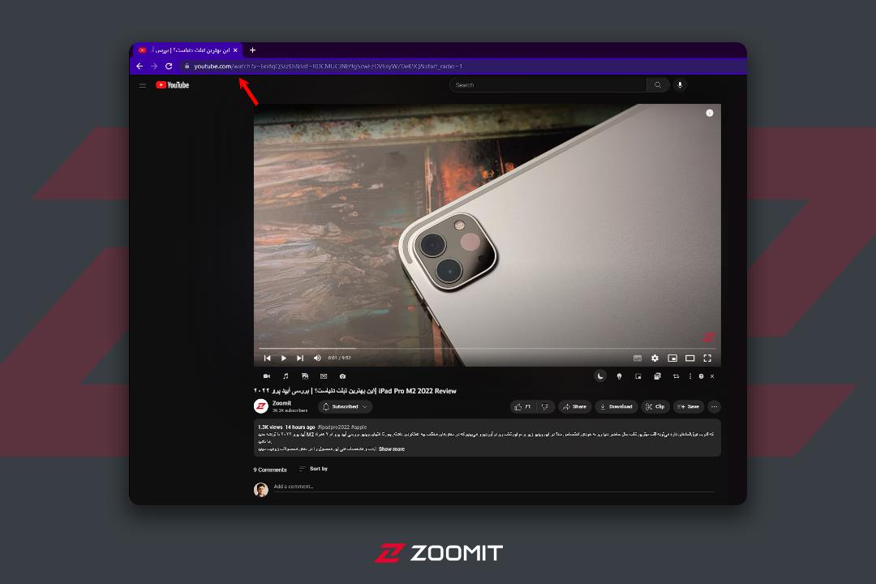The image size is (876, 584).
Task: Start voice search with the microphone
Action: (x=680, y=85)
